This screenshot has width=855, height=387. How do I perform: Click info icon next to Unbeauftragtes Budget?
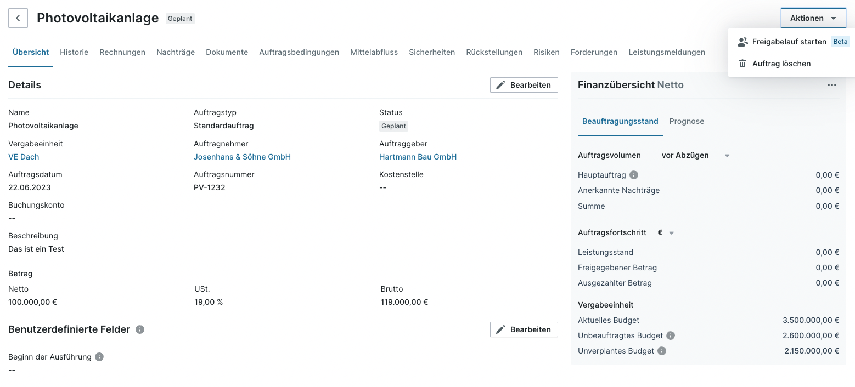671,335
